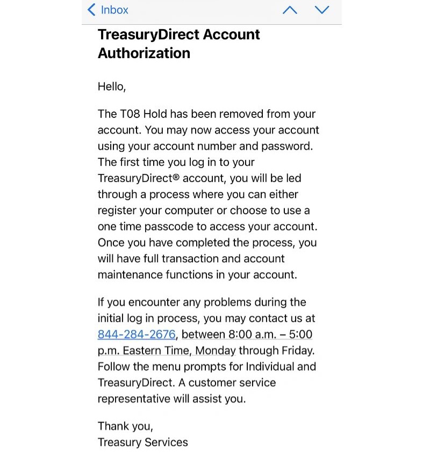Call the 844-284-2676 phone number link

point(137,334)
